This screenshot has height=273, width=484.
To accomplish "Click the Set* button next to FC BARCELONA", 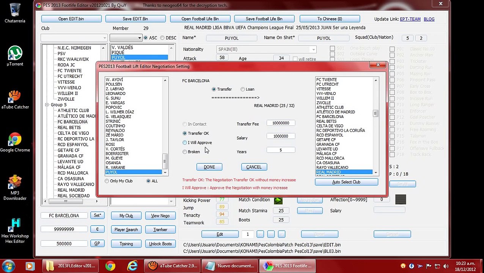I will coord(97,215).
